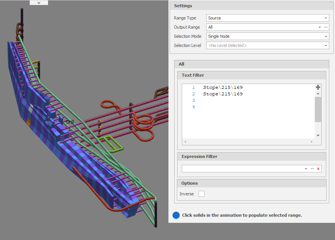Click the Text Filter horizontal scroll left arrow
Viewport: 335px width, 240px height.
(185, 142)
